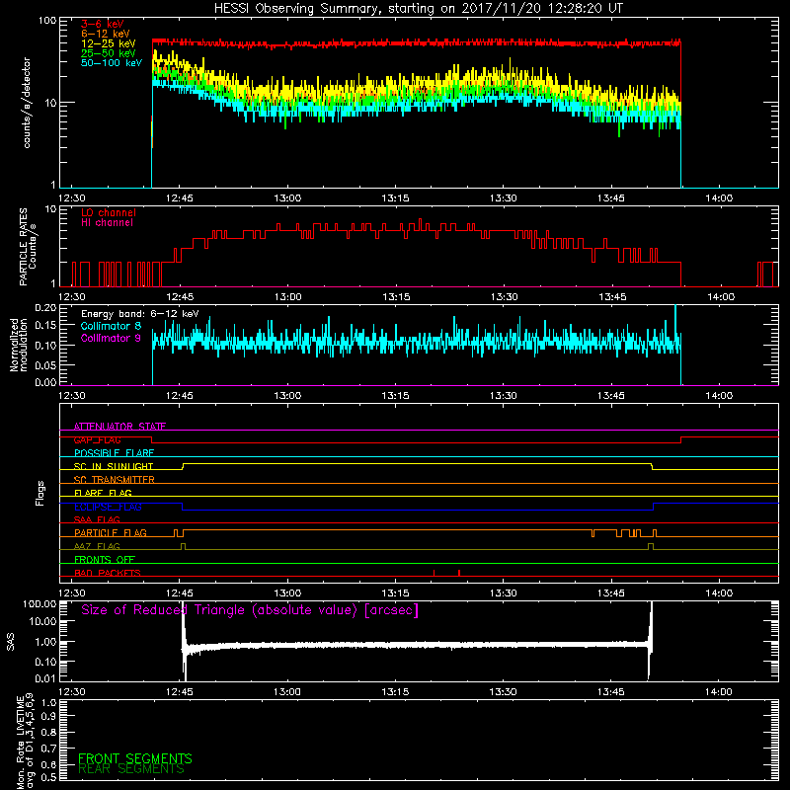Click the 13:15 tick label under the modulation plot
This screenshot has width=790, height=790.
click(x=396, y=396)
